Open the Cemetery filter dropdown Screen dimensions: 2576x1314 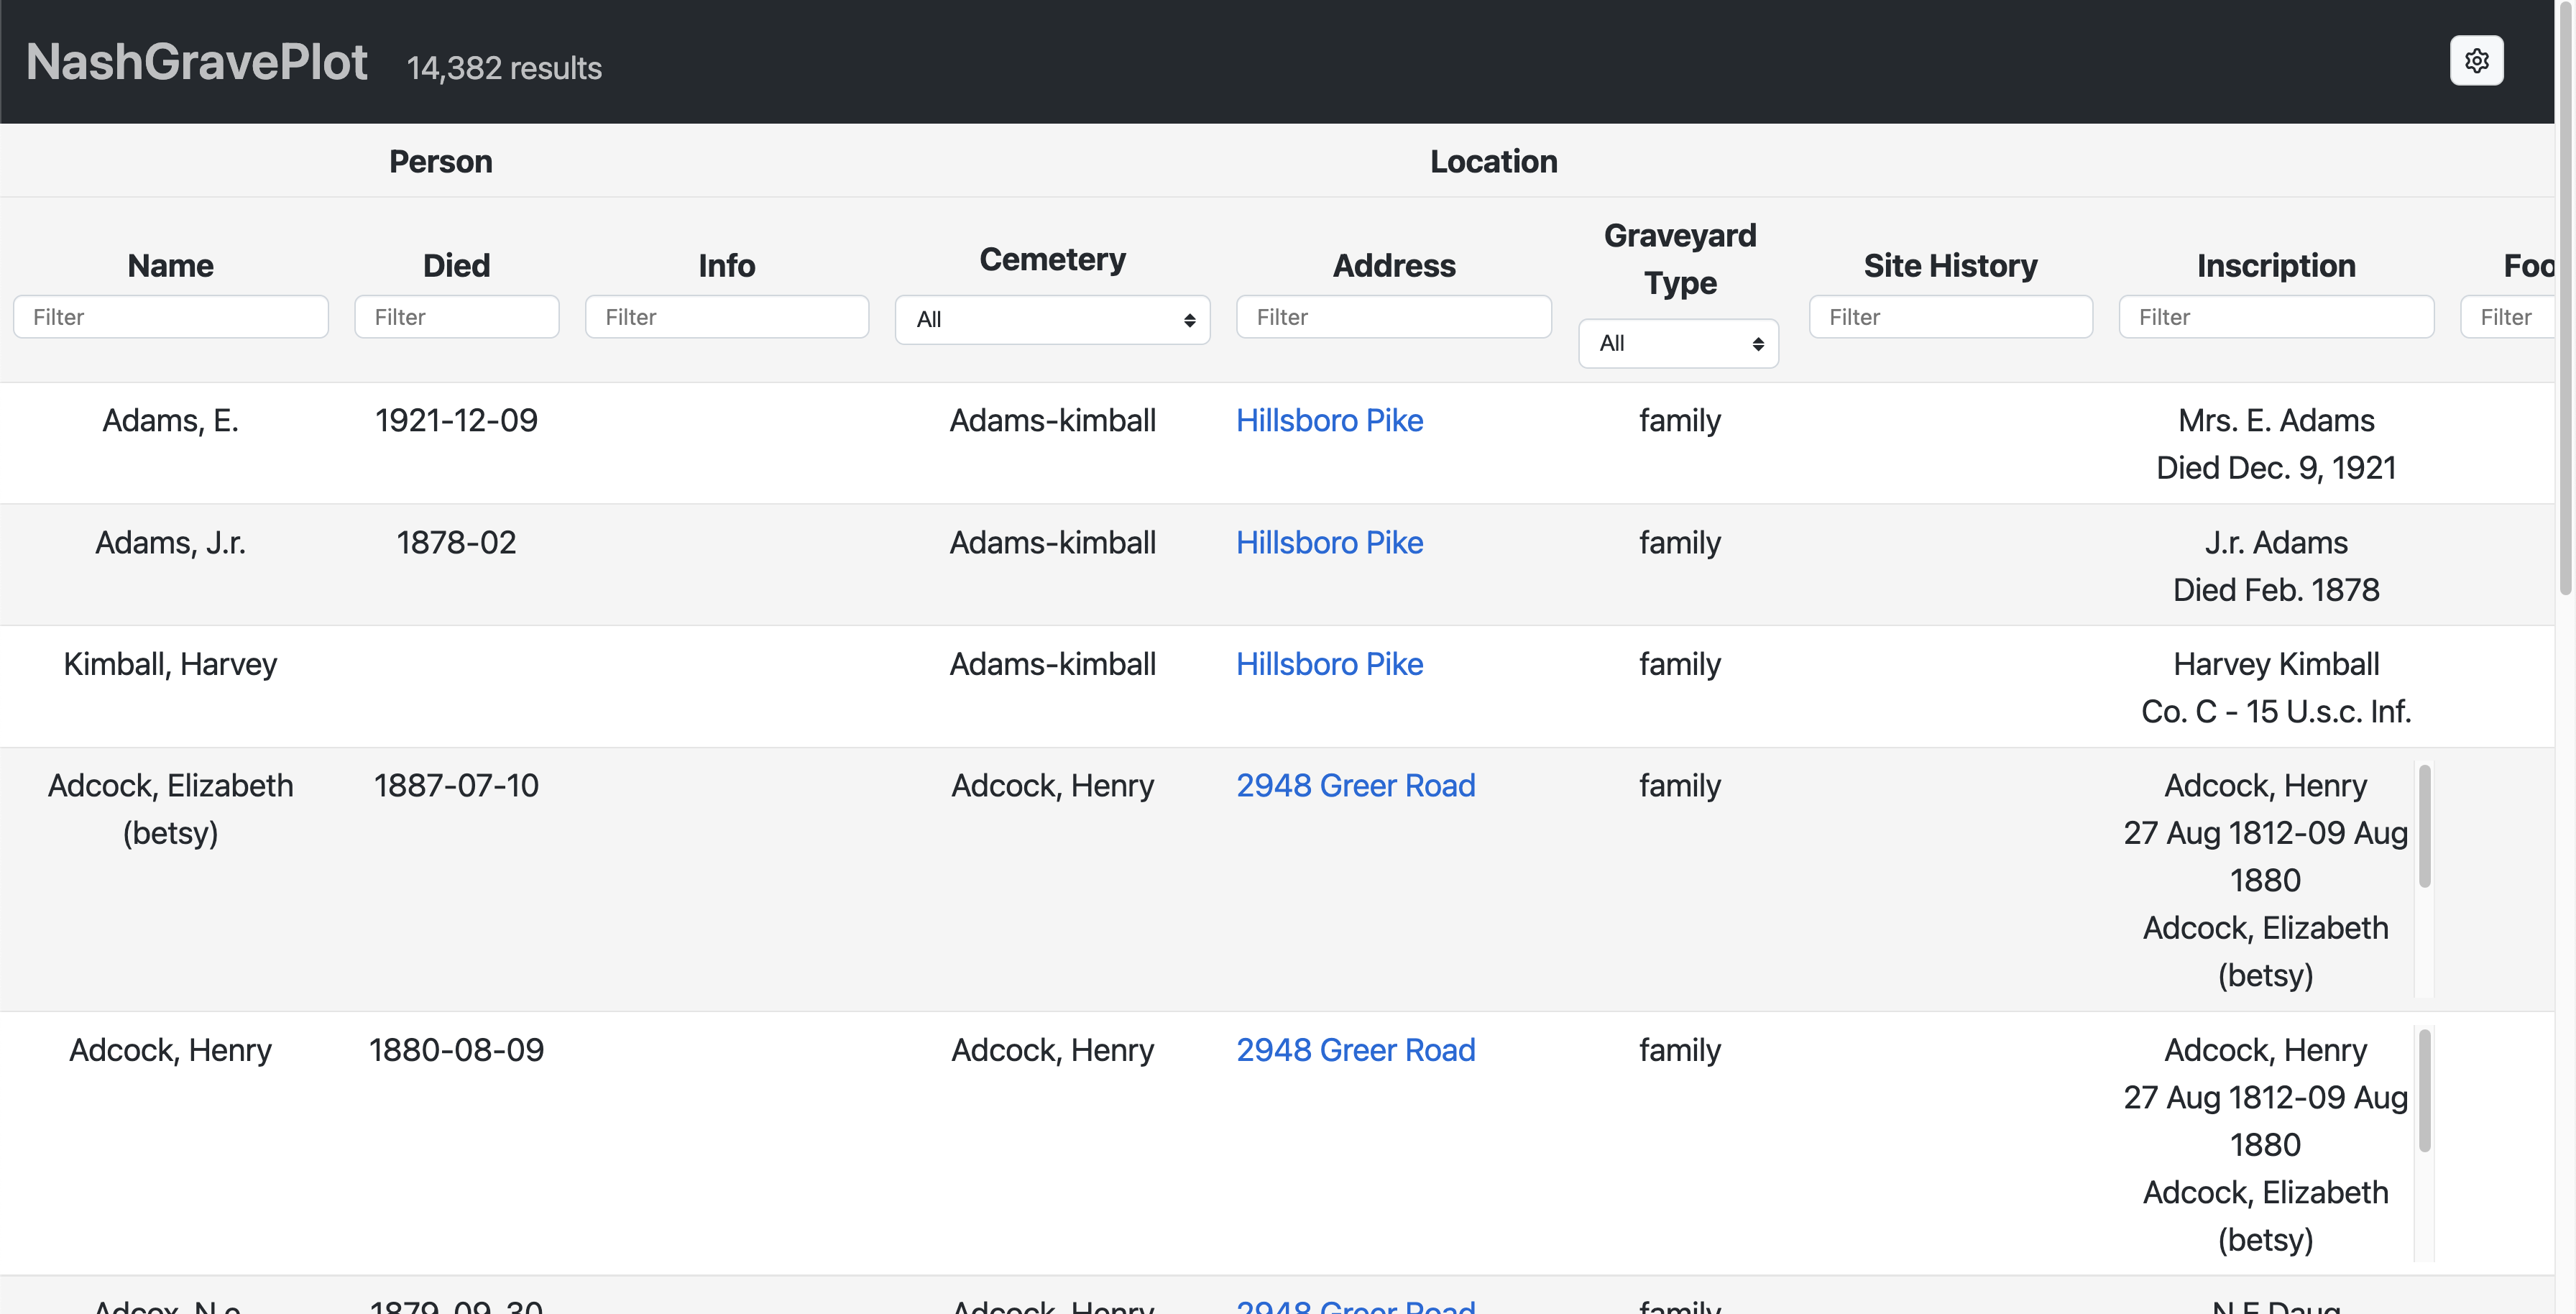1052,320
